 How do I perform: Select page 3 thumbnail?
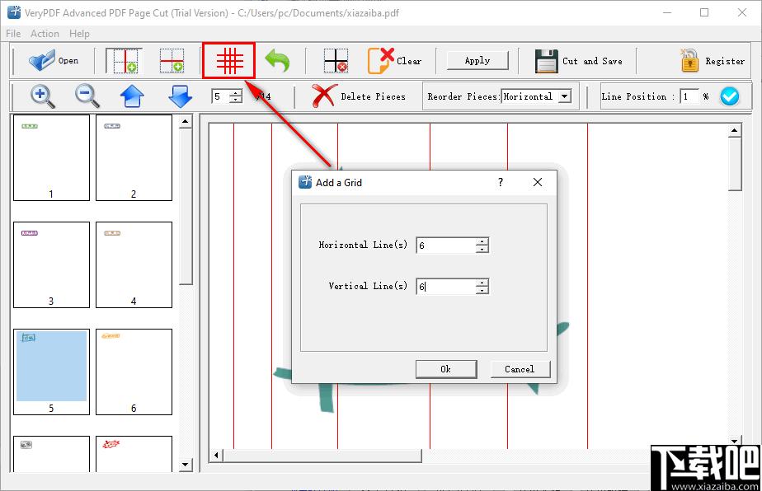51,264
